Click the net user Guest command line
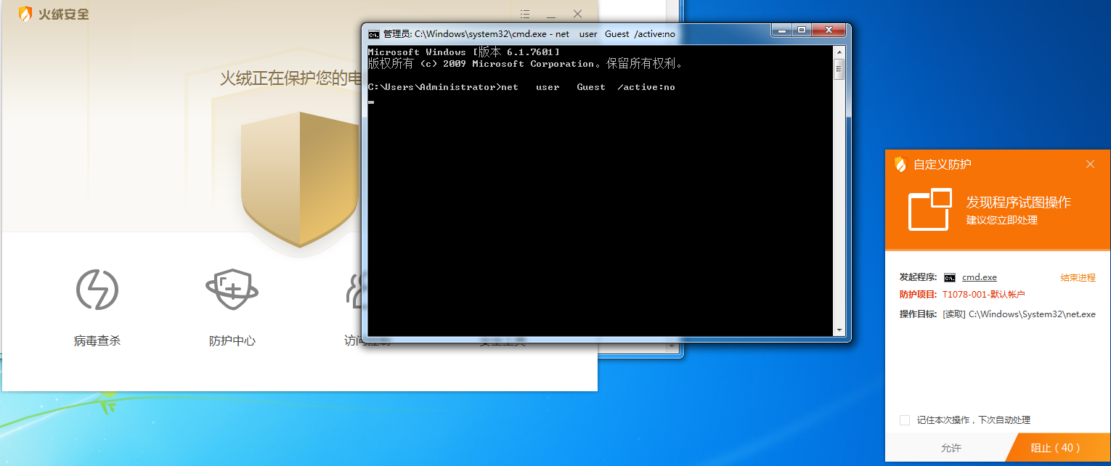 tap(521, 87)
